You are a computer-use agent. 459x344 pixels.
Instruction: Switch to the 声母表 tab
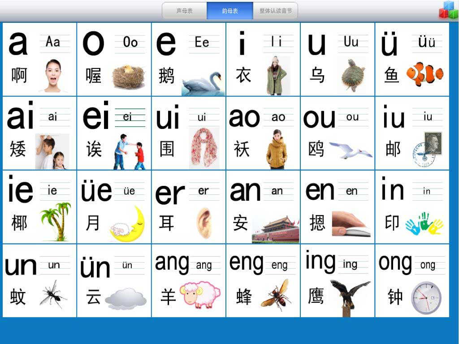(x=184, y=11)
